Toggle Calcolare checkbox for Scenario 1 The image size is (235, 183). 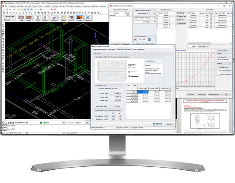(128, 15)
